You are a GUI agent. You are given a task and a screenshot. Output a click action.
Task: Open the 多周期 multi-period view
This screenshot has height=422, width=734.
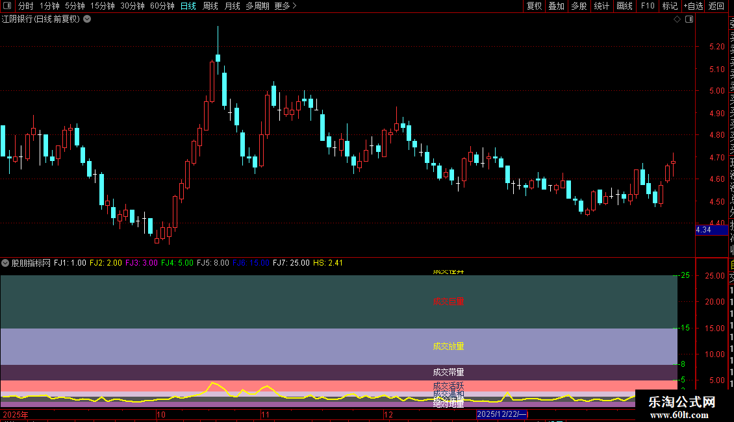pos(257,6)
